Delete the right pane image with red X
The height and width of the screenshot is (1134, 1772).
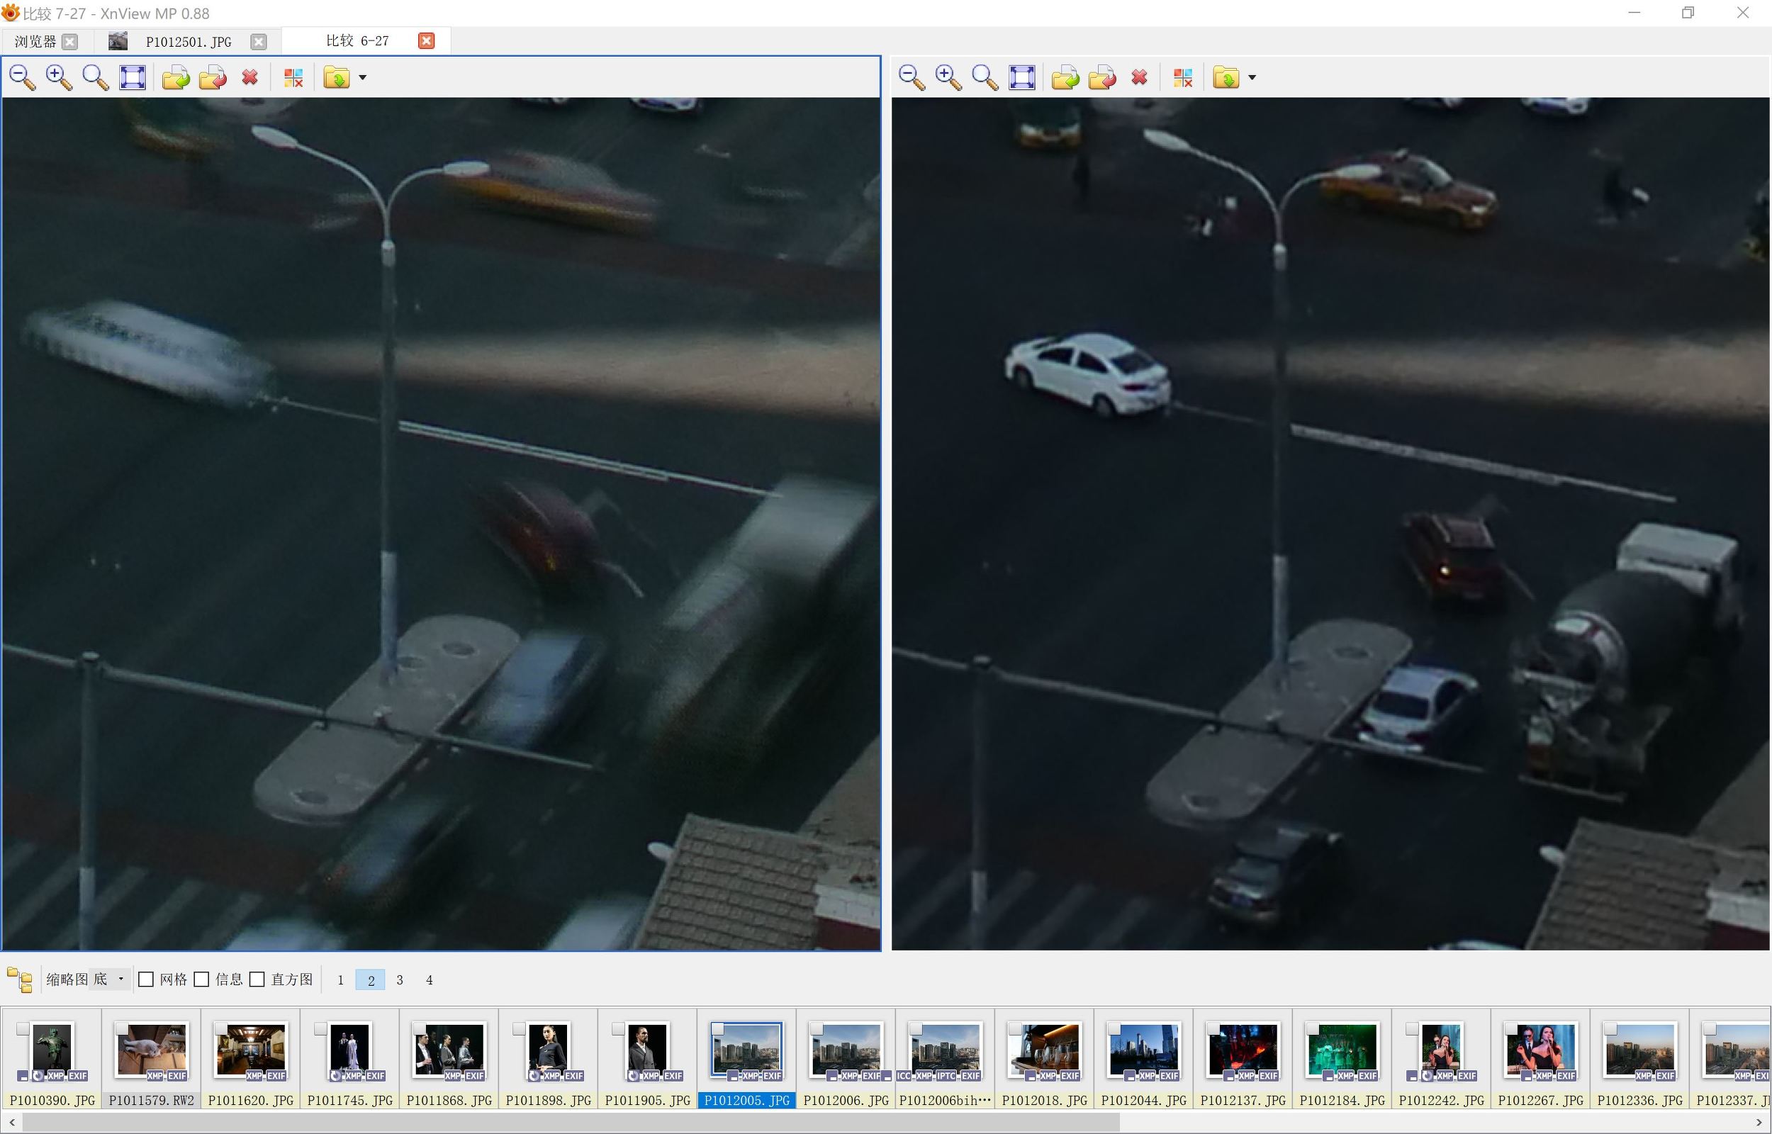(1140, 77)
